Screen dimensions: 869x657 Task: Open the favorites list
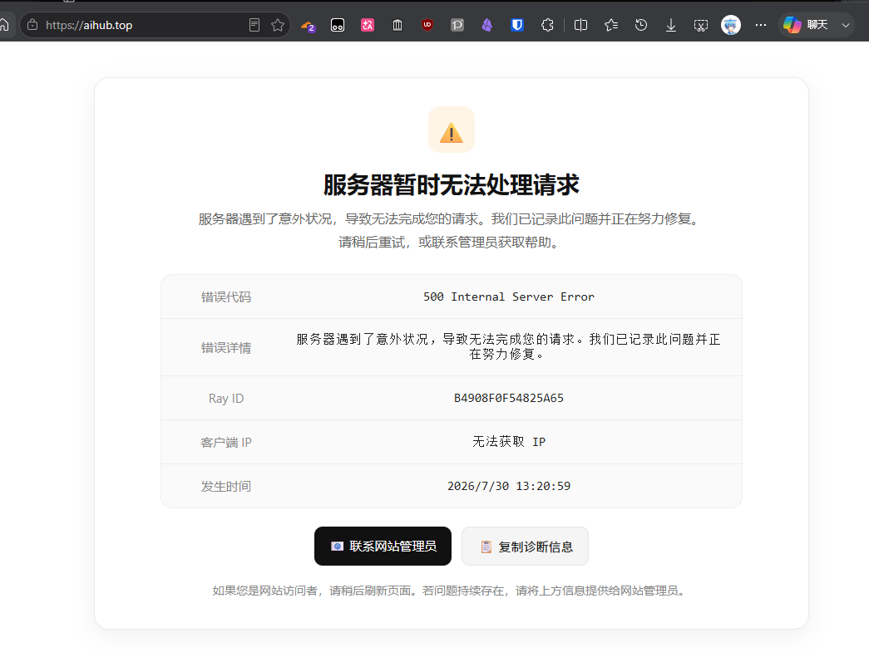[x=611, y=25]
